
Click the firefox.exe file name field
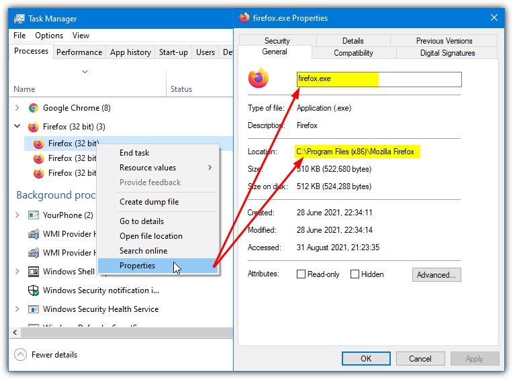point(379,79)
